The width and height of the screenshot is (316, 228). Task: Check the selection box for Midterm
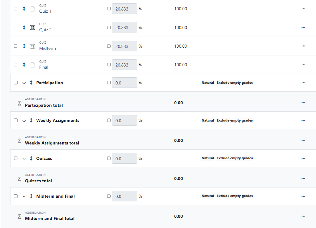[x=15, y=46]
